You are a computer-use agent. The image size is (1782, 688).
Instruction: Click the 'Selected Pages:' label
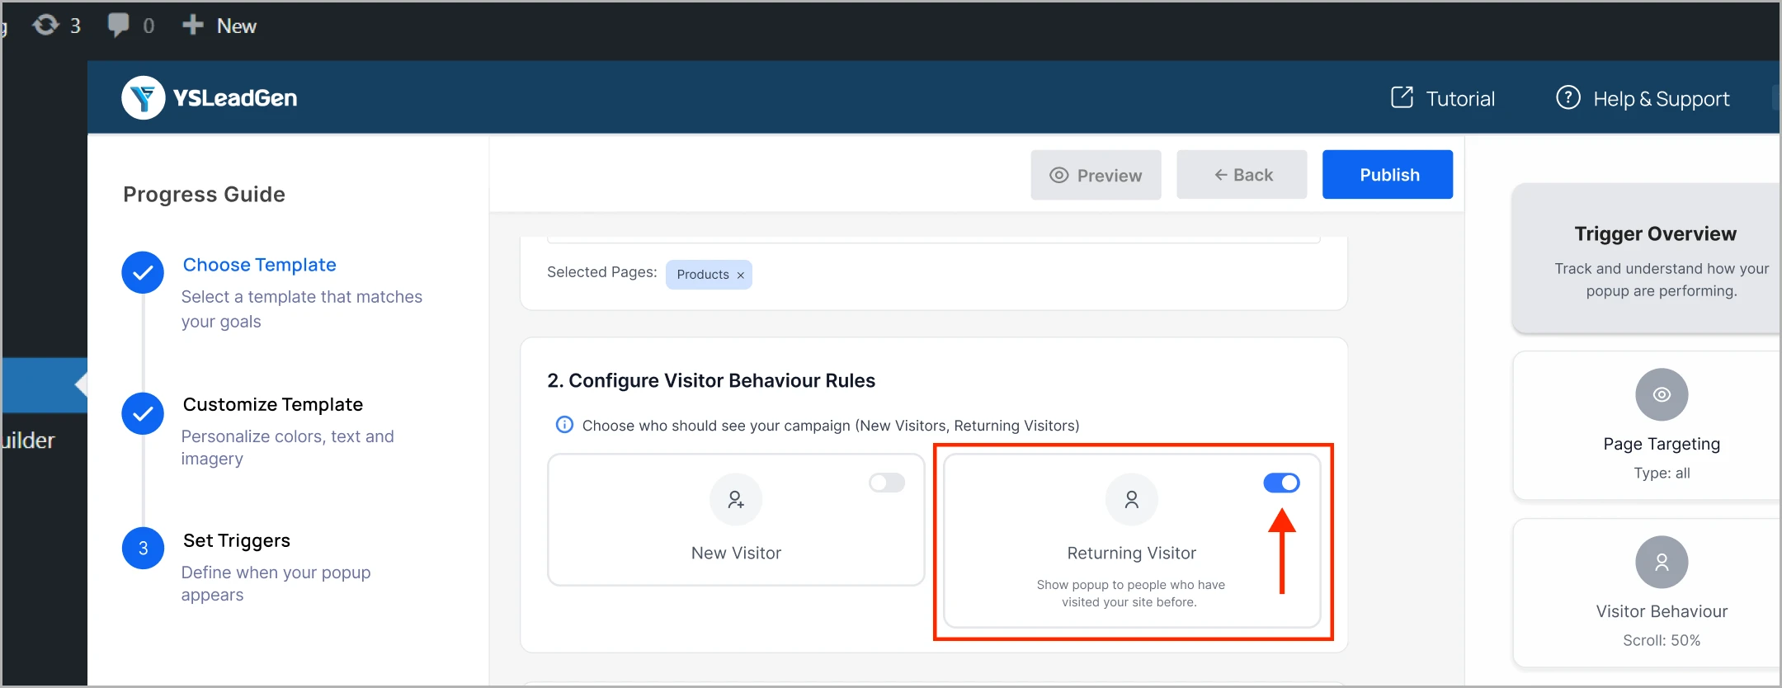pyautogui.click(x=602, y=272)
